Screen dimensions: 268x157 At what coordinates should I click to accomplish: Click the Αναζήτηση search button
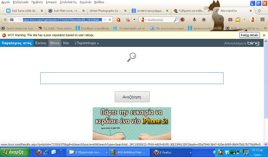click(x=132, y=97)
